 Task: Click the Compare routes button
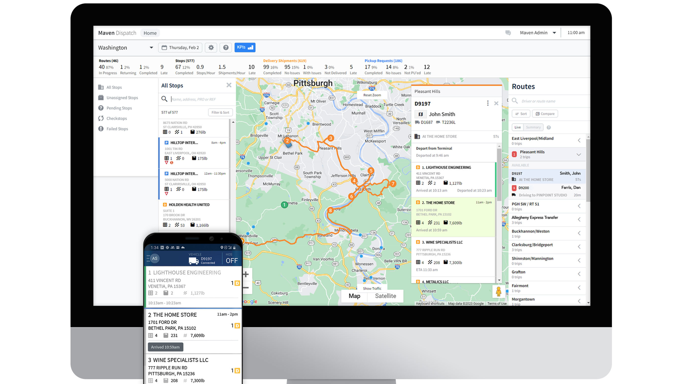(545, 114)
